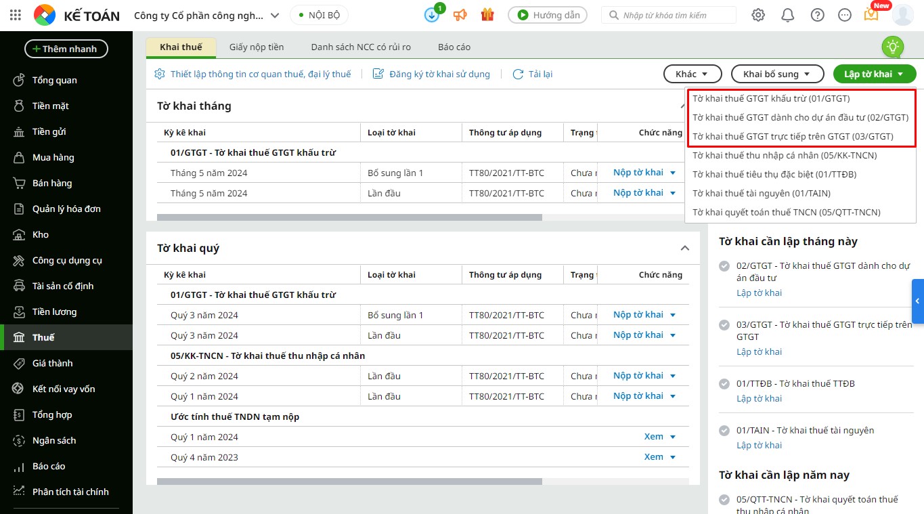This screenshot has width=924, height=514.
Task: Open the gift box icon
Action: [x=487, y=15]
